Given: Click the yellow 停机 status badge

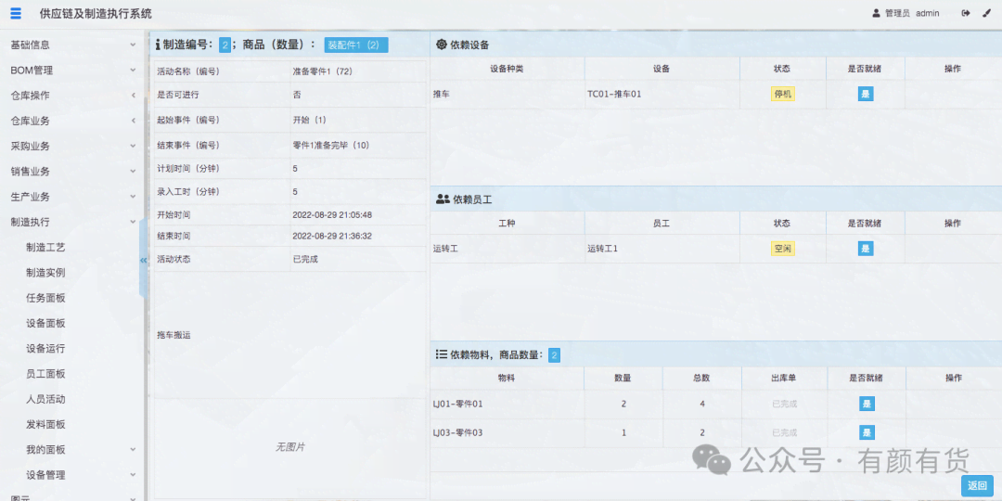Looking at the screenshot, I should 783,94.
